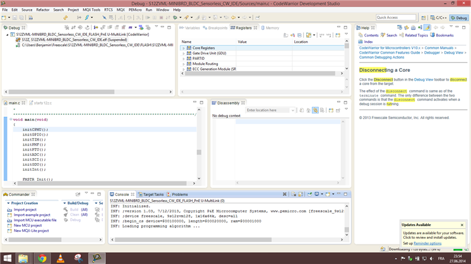Click the main.c editor vertical scrollbar

[199, 152]
